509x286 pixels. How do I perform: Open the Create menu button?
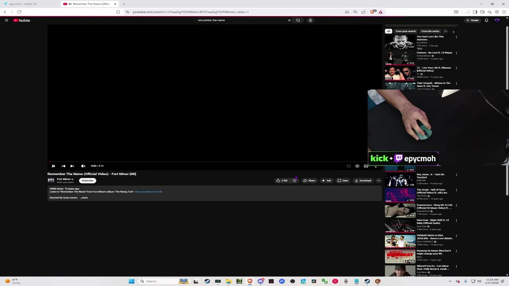473,20
